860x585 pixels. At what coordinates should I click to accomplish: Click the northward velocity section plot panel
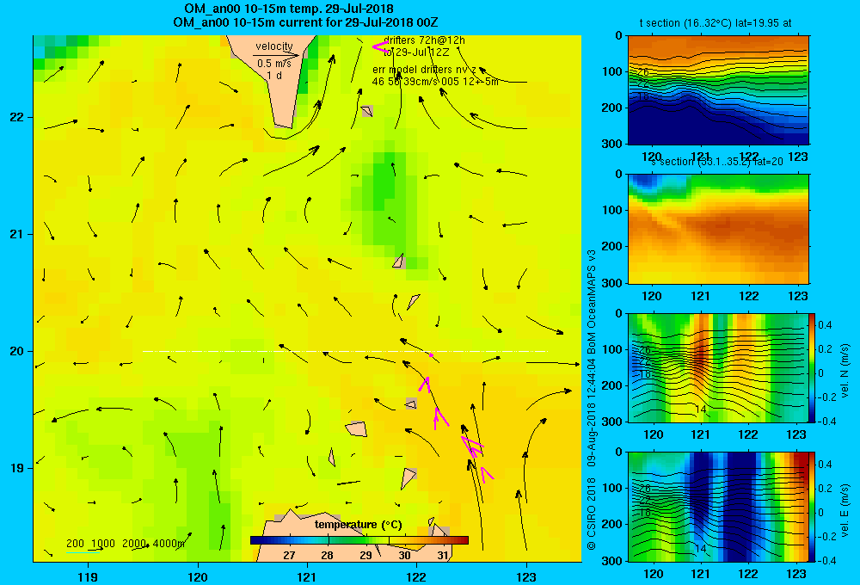(x=718, y=367)
